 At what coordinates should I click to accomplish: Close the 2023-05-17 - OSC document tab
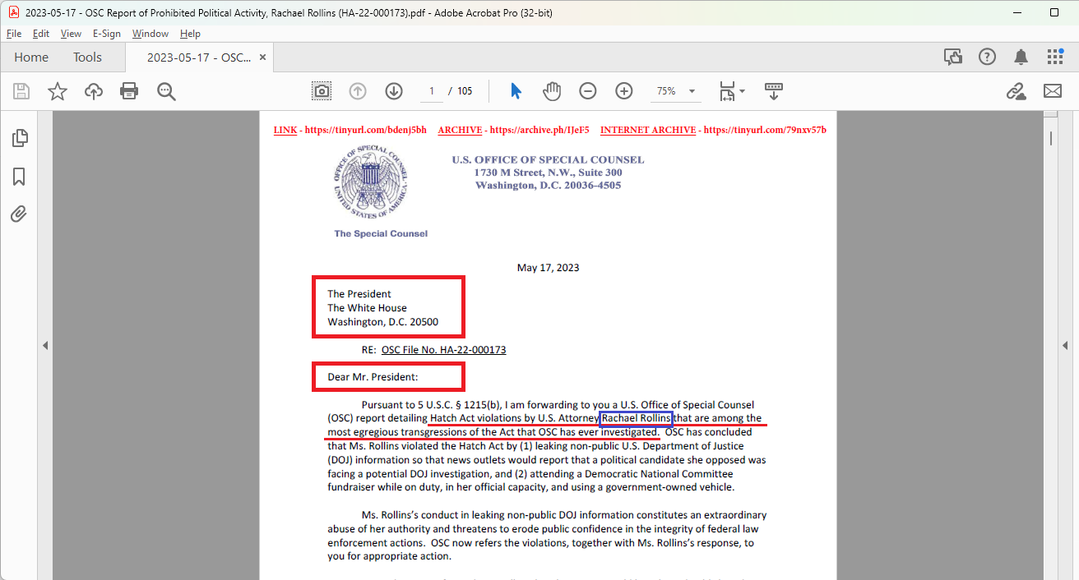[x=262, y=58]
